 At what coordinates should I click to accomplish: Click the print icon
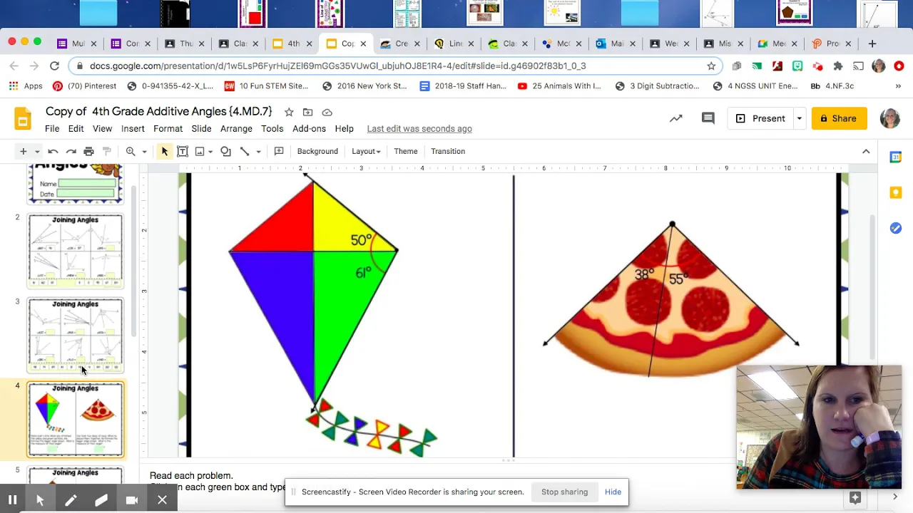tap(88, 151)
